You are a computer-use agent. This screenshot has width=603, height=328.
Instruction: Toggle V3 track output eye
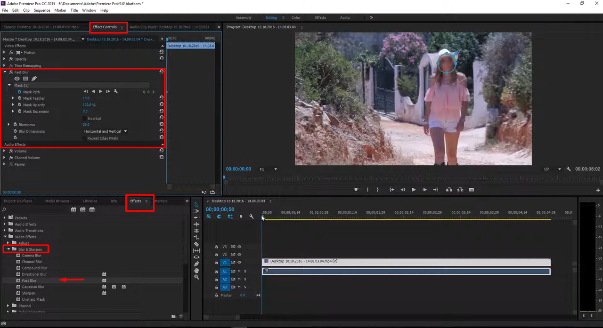239,246
